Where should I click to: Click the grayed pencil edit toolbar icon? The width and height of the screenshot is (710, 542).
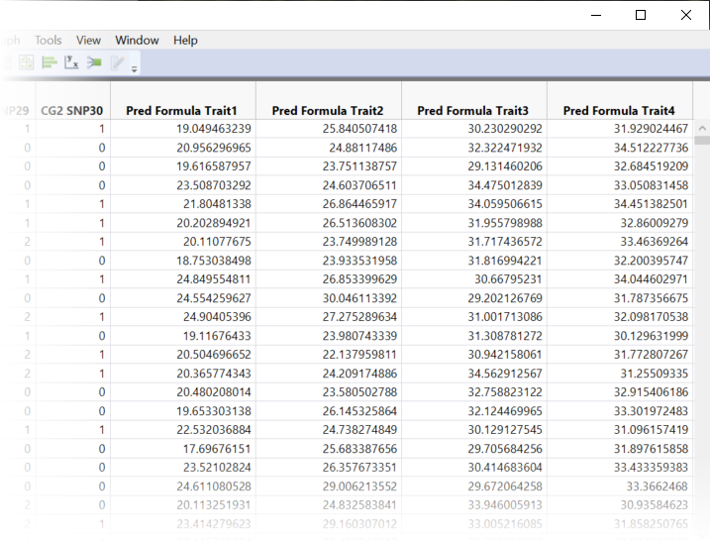pyautogui.click(x=120, y=62)
